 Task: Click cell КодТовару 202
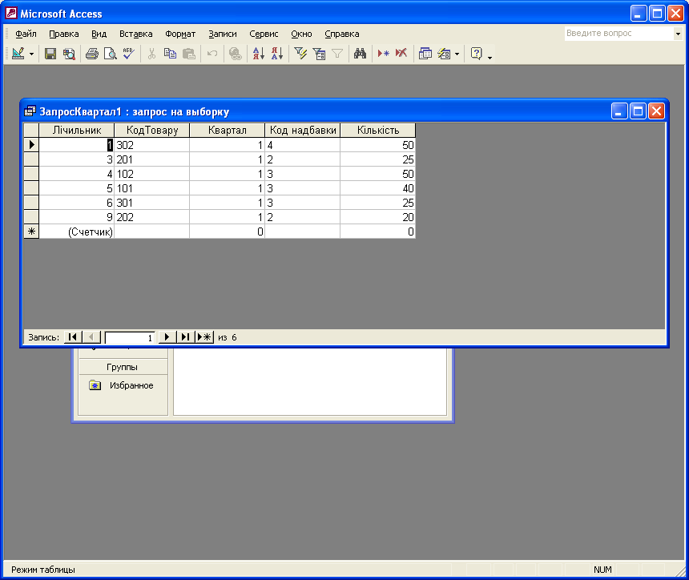tap(152, 217)
